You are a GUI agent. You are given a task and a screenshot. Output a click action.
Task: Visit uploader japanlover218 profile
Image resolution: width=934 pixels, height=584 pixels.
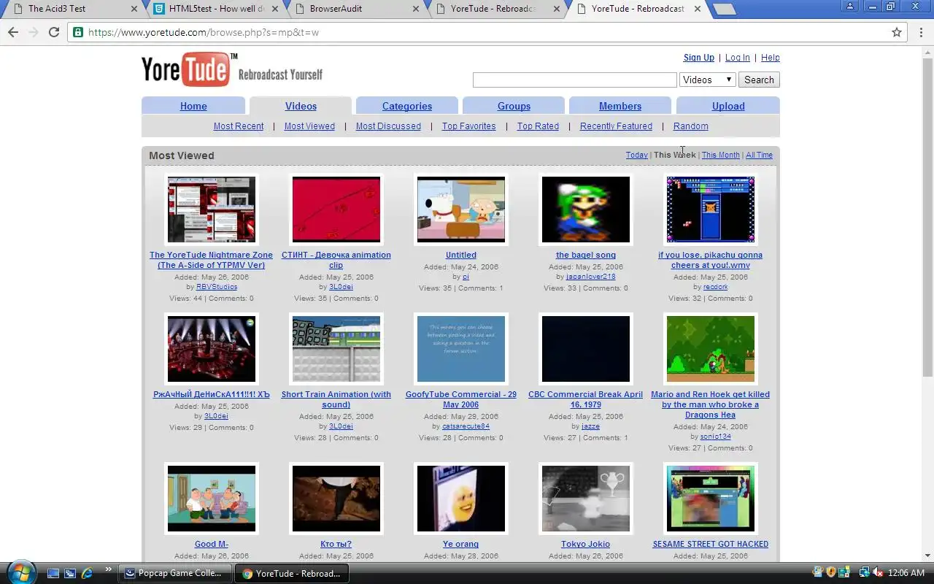591,277
